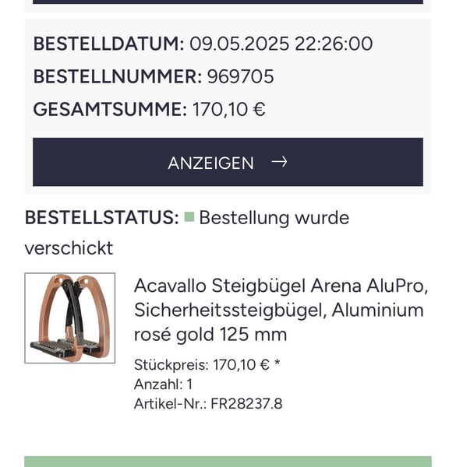The width and height of the screenshot is (456, 467).
Task: Click the arrow icon in ANZEIGEN button
Action: (279, 162)
